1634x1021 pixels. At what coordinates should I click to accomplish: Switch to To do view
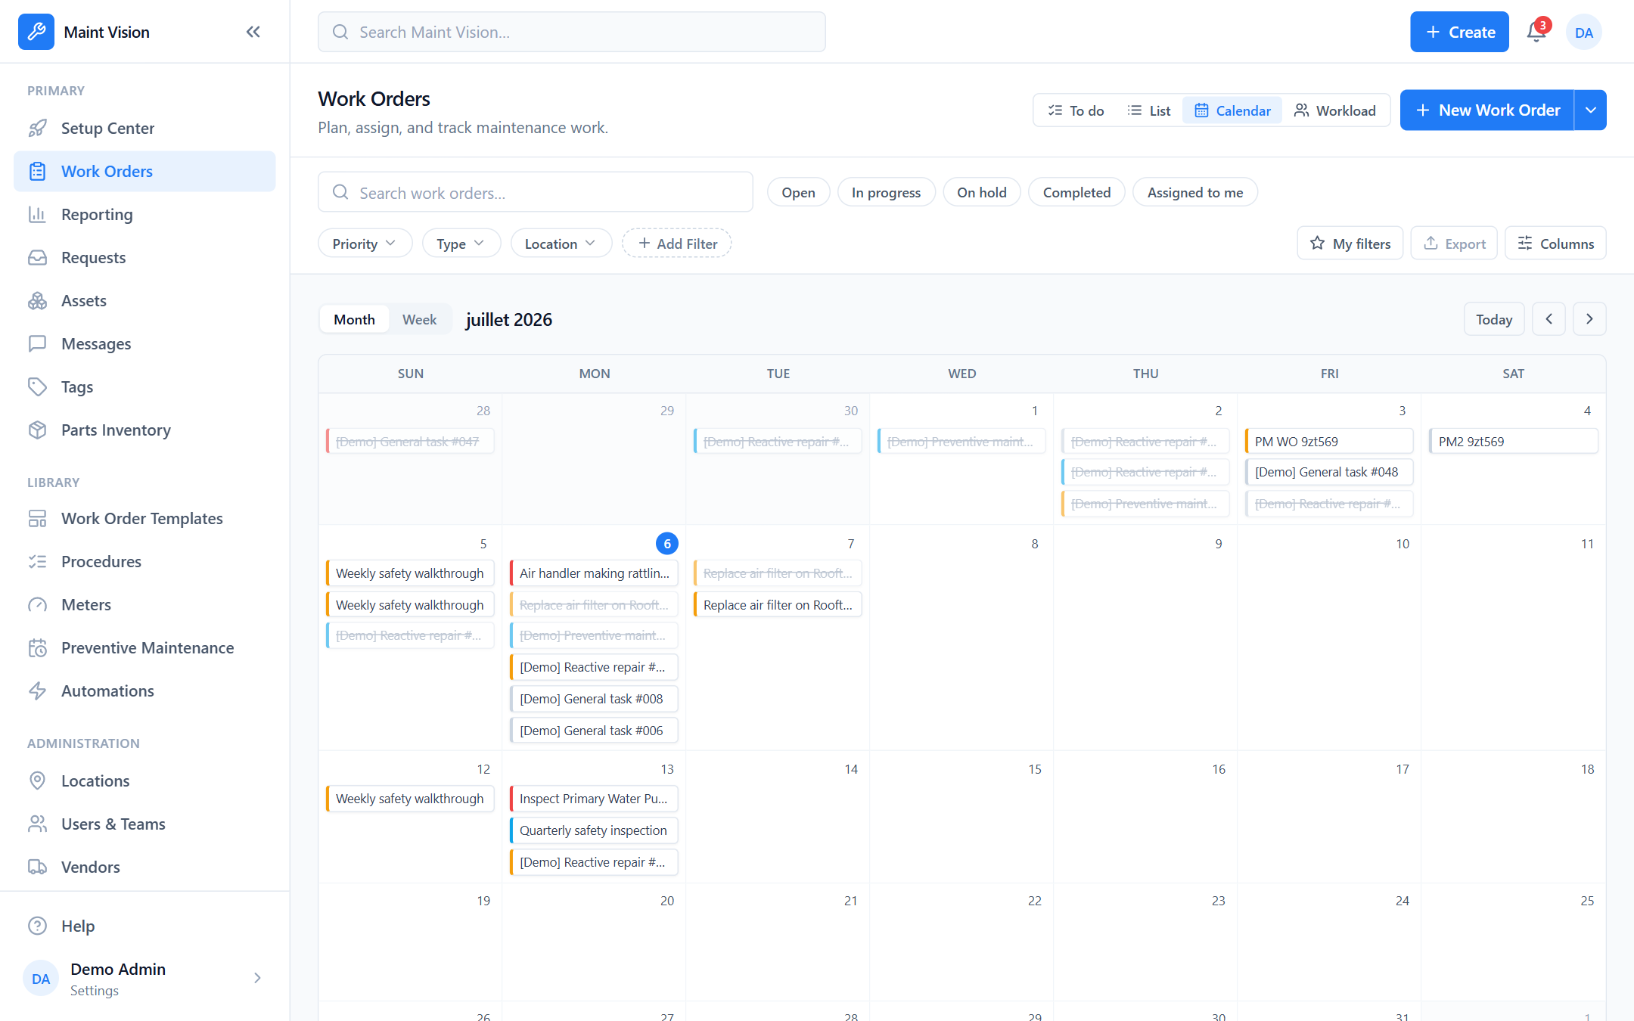tap(1076, 110)
